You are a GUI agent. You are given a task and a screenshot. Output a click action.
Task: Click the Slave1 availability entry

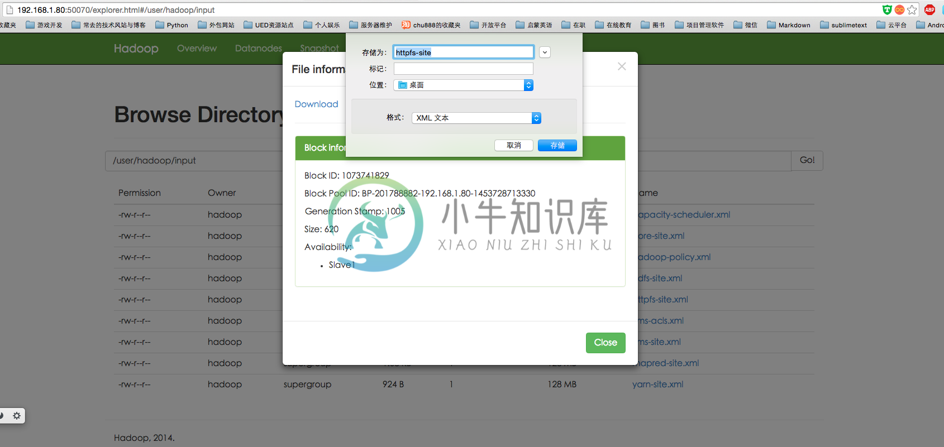(x=342, y=265)
